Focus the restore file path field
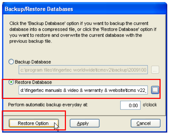Image resolution: width=169 pixels, height=135 pixels. (x=83, y=90)
